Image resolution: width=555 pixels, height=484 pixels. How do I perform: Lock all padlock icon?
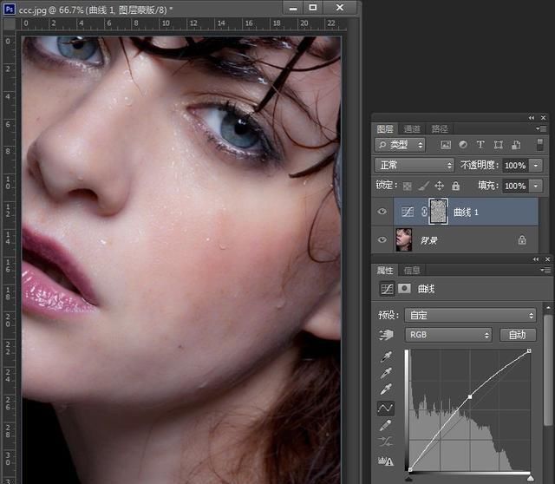(x=455, y=186)
